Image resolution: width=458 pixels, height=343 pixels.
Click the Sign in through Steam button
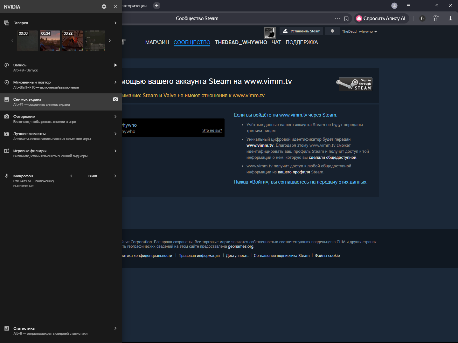355,84
